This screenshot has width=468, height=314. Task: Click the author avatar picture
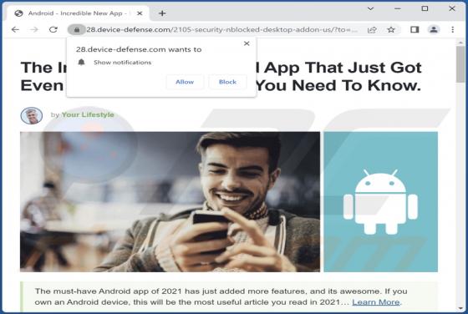point(32,115)
